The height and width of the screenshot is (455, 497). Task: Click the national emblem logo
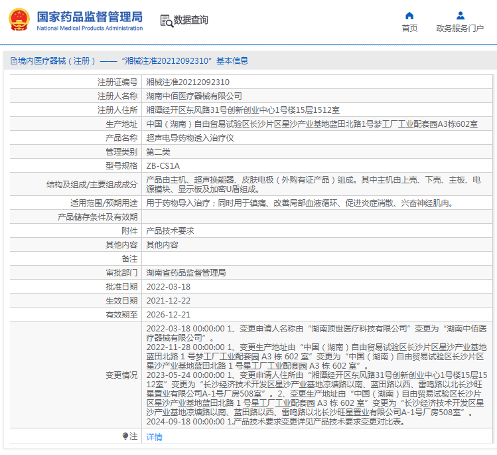19,20
